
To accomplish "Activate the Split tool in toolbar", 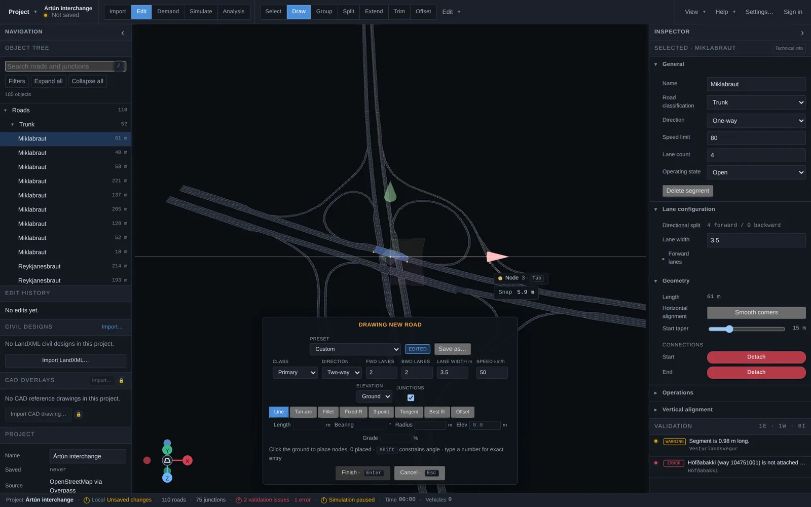I will tap(349, 12).
